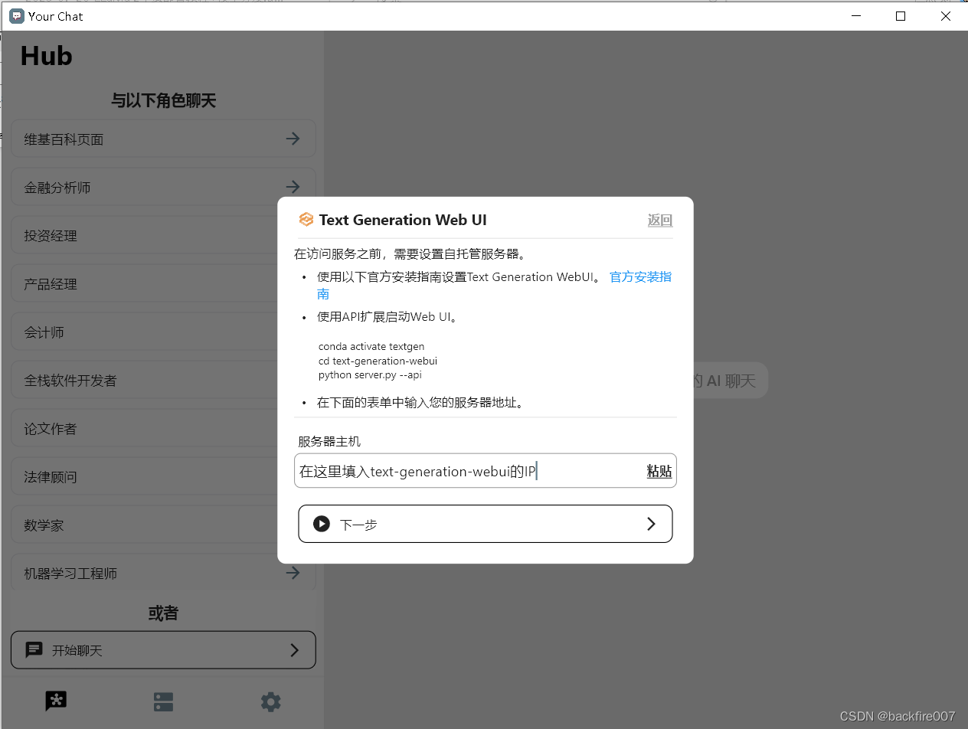968x729 pixels.
Task: Open the 官方安装指南 link
Action: point(641,276)
